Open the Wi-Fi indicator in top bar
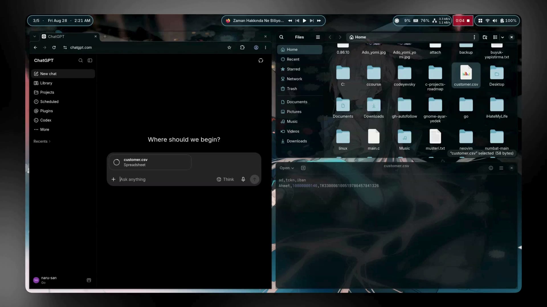Image resolution: width=547 pixels, height=307 pixels. [487, 21]
